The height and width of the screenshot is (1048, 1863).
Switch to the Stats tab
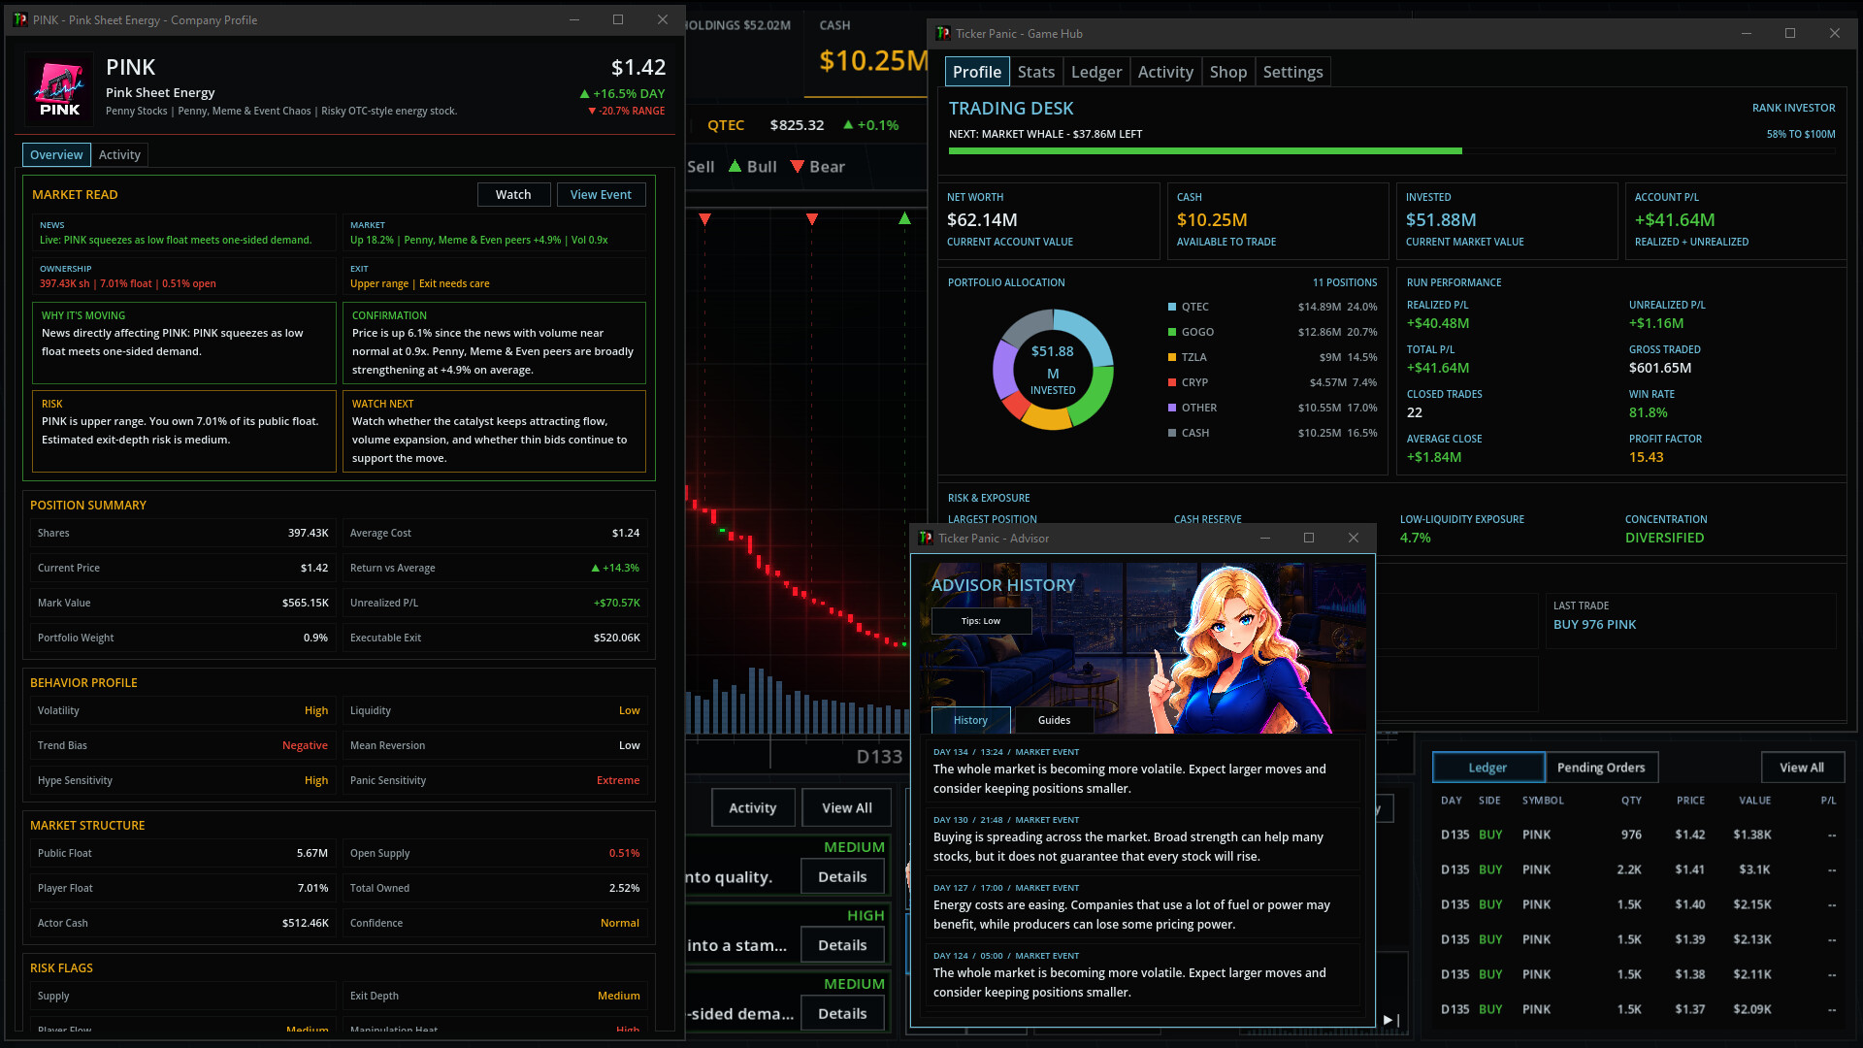point(1036,72)
